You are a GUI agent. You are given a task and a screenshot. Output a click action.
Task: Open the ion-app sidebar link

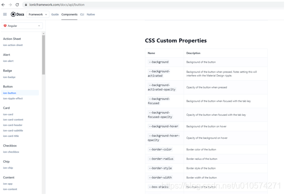point(8,184)
